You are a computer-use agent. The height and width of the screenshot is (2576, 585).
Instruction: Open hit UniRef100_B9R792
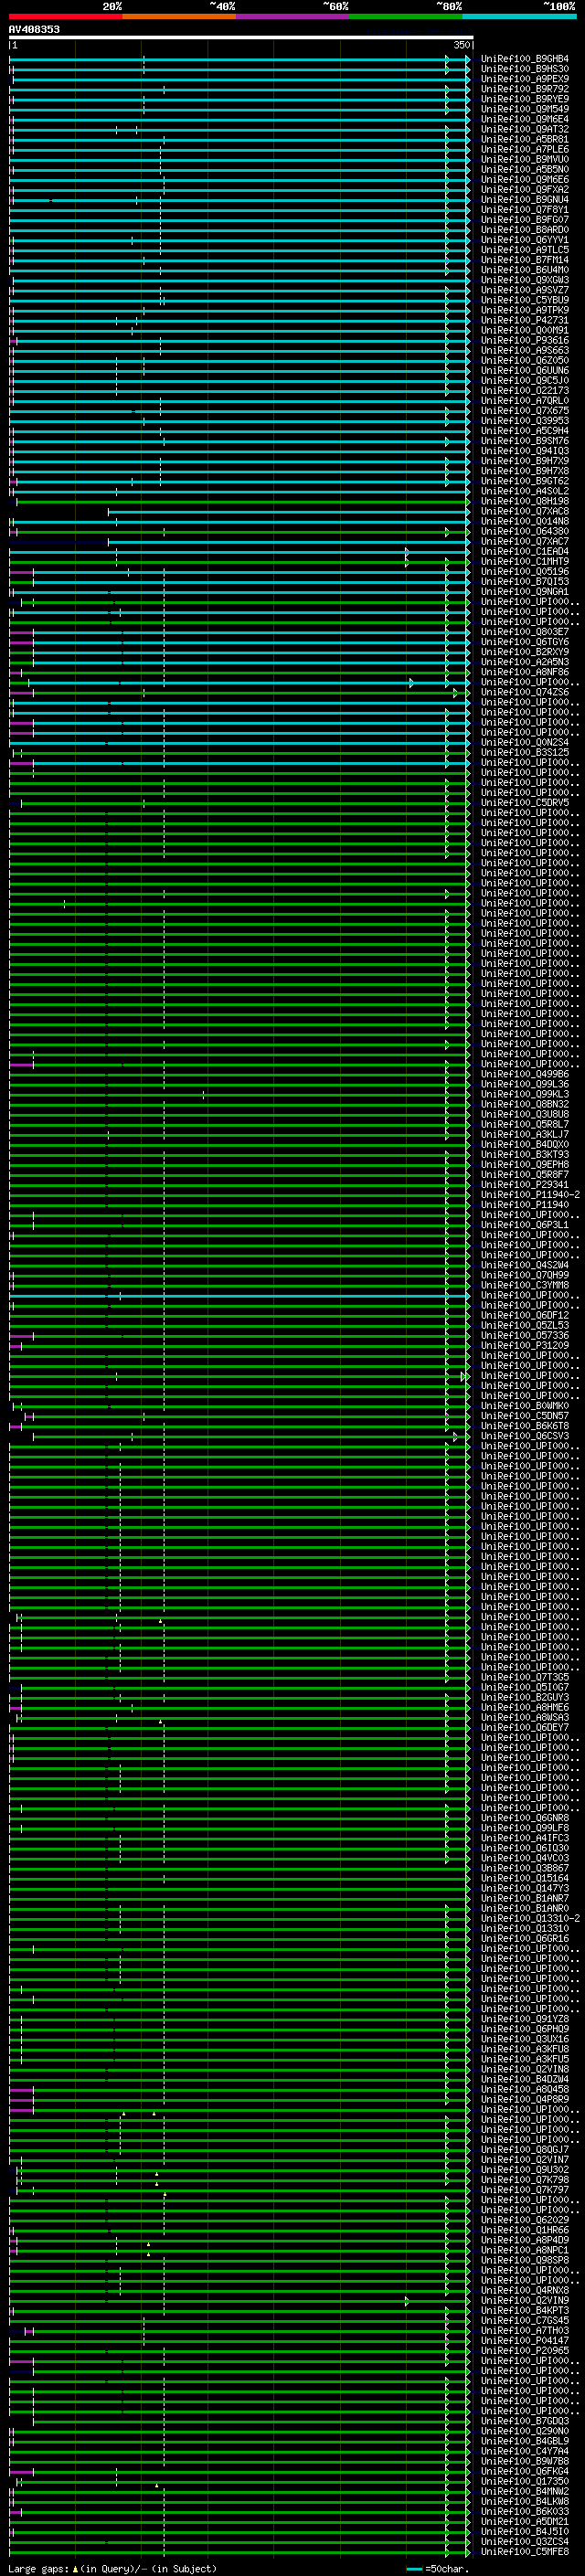coord(525,89)
